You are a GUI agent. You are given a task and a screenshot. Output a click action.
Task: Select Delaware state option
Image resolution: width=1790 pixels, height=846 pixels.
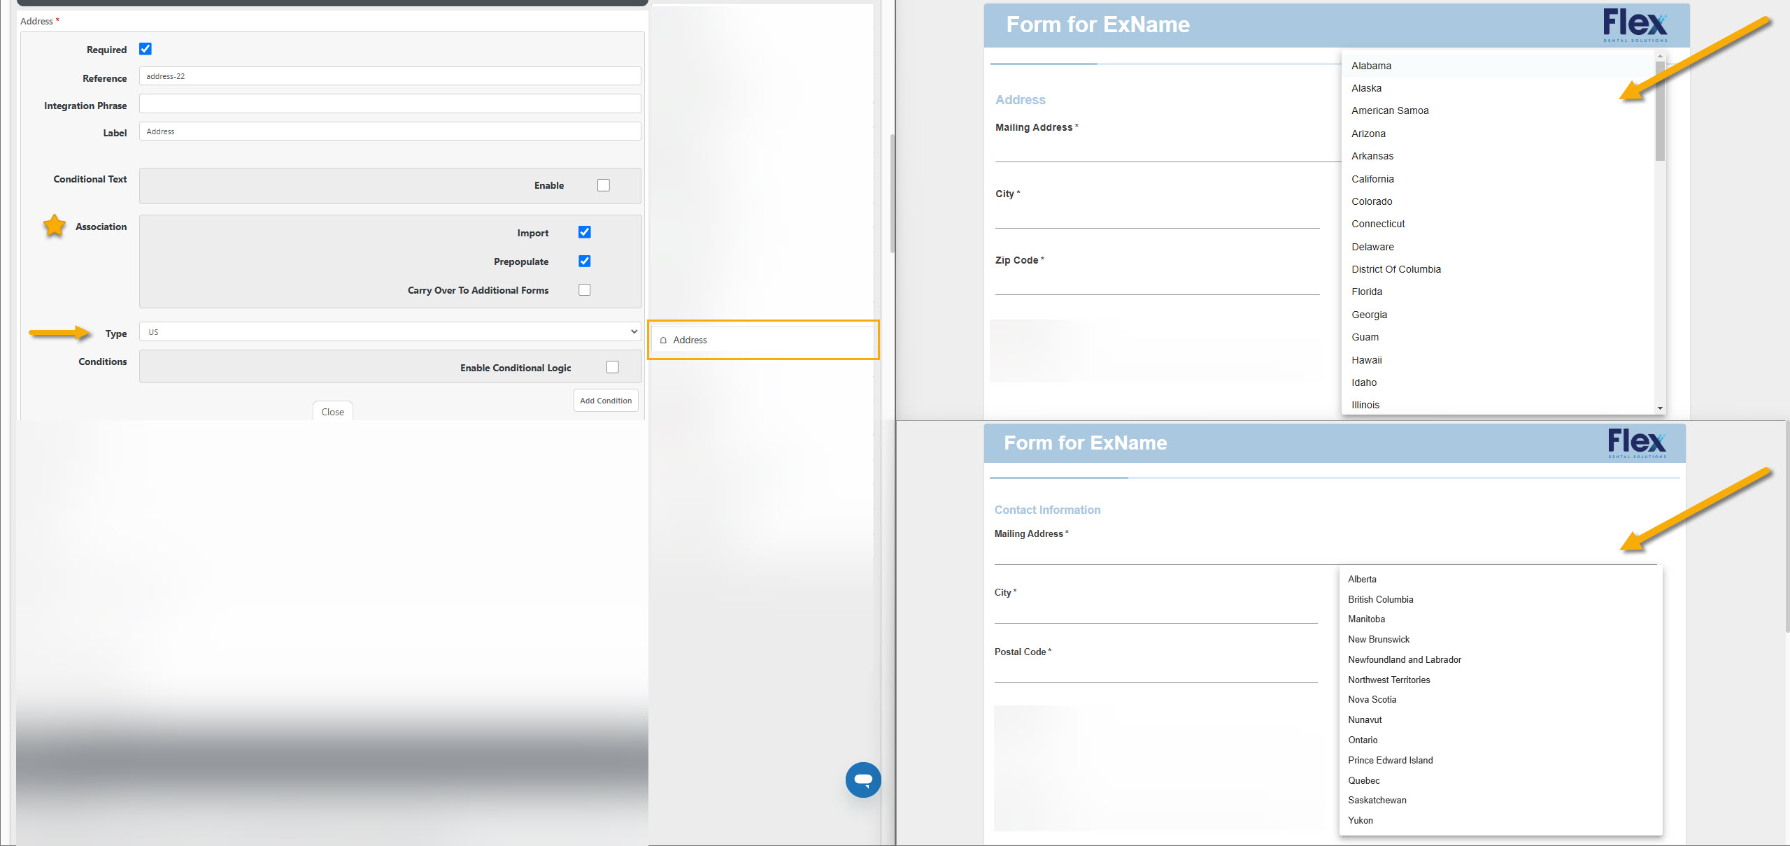coord(1498,247)
